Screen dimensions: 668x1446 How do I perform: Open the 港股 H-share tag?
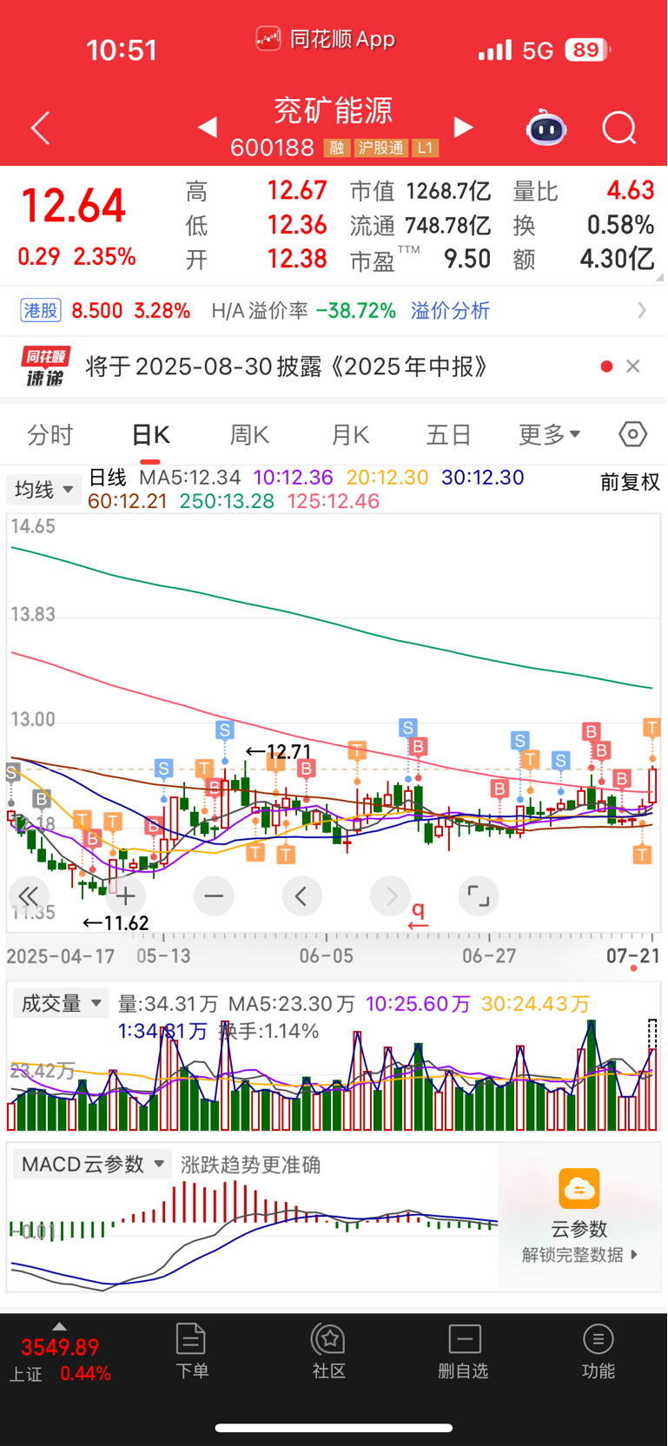pyautogui.click(x=41, y=311)
